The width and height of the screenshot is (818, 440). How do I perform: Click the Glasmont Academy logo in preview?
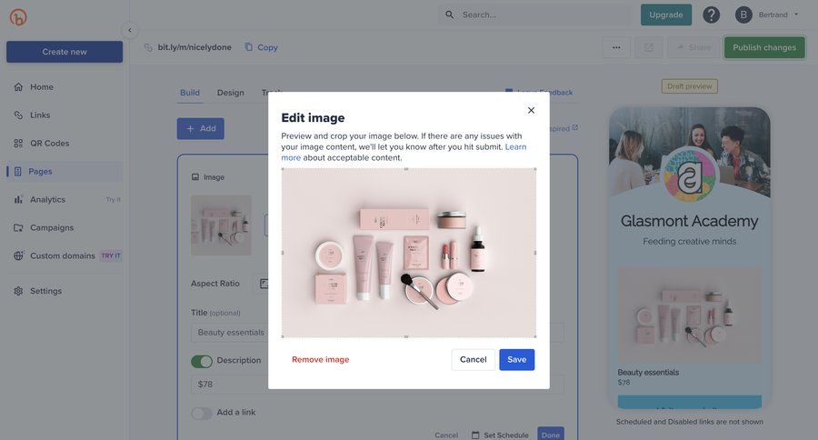point(689,176)
